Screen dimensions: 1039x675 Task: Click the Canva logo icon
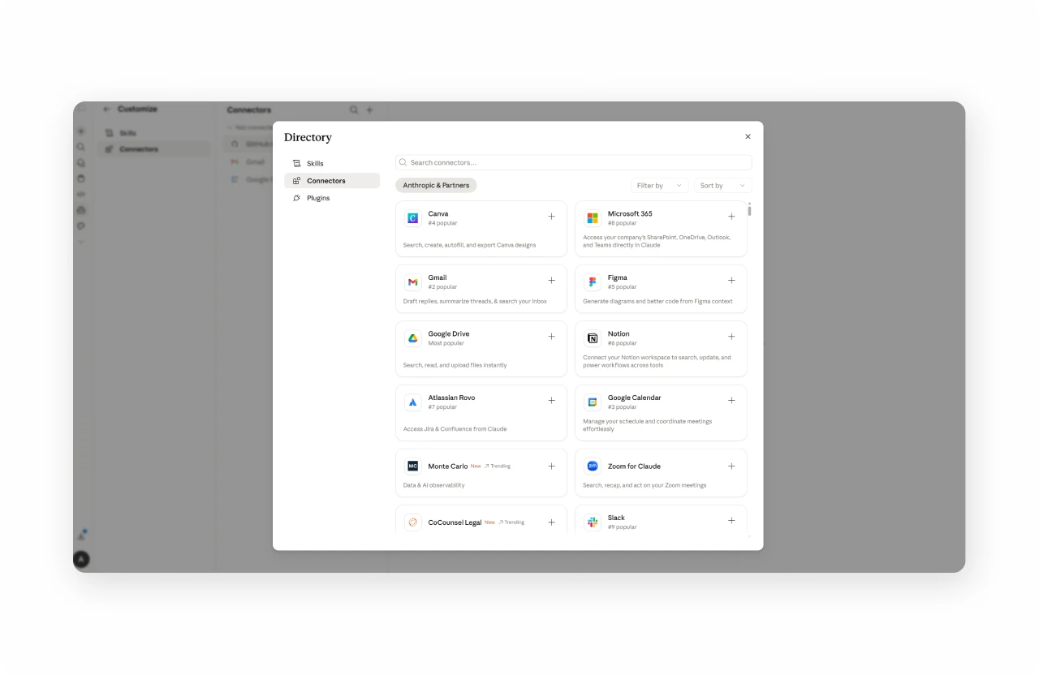tap(412, 218)
